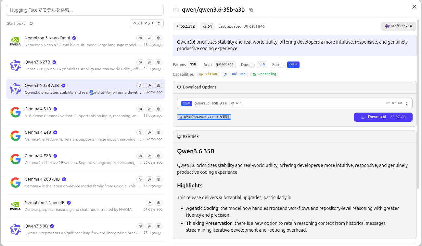This screenshot has width=422, height=246.
Task: Select the Nemotron 3 Nano 4B model
Action: click(x=86, y=206)
